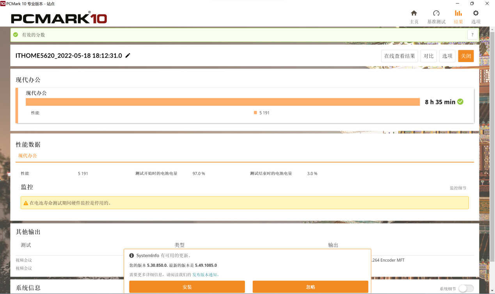This screenshot has height=294, width=495.
Task: Click the PCMARK 10 logo
Action: 59,18
